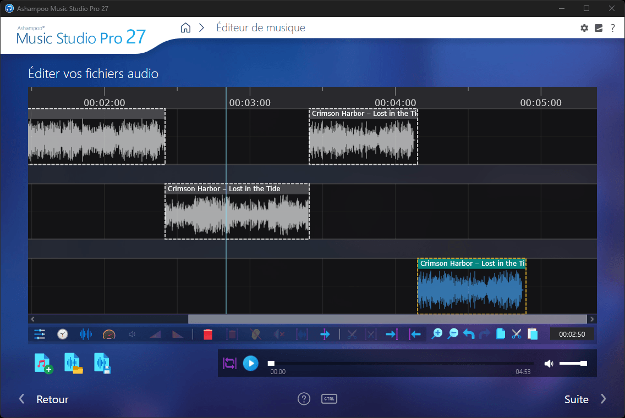
Task: Toggle loop playback mode
Action: [229, 363]
